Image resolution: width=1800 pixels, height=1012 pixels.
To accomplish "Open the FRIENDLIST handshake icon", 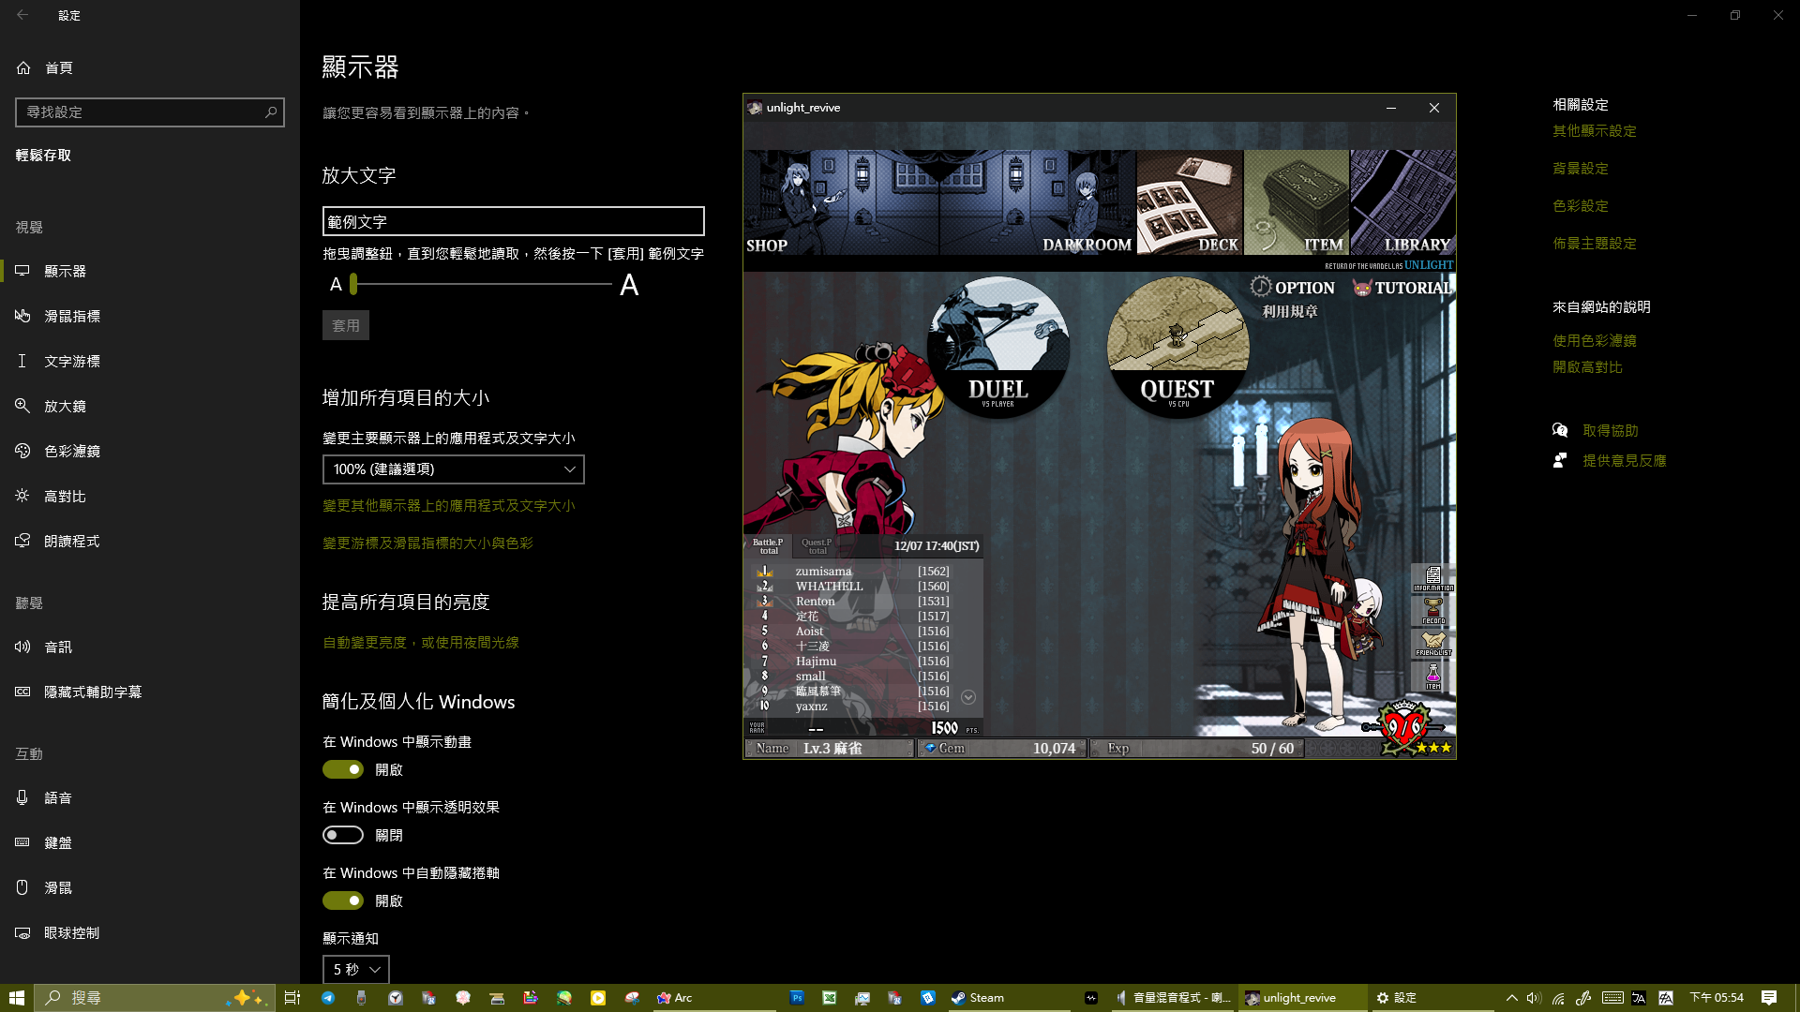I will [1432, 643].
